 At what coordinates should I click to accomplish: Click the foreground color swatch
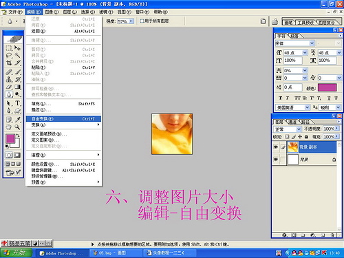(10, 138)
